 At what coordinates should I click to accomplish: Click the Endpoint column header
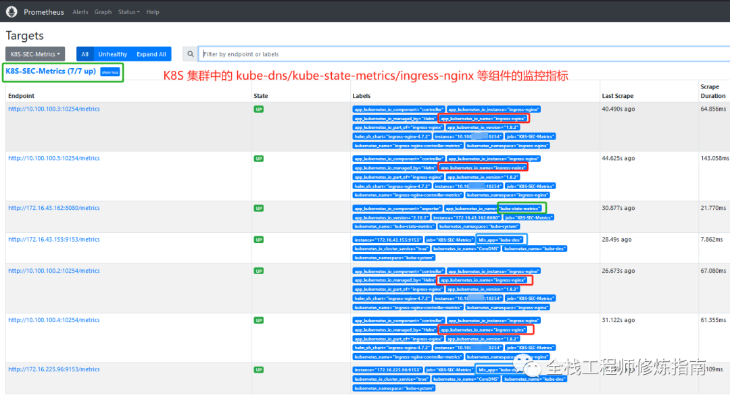pos(22,96)
